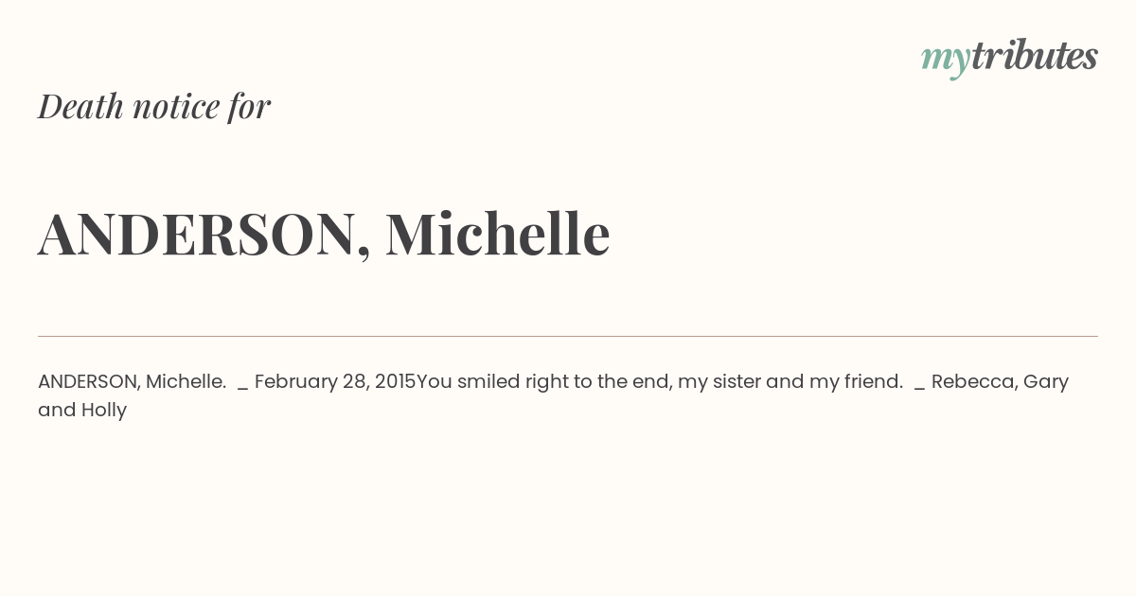Screen dimensions: 1136x596
Task: Click the large "Michelle" in the title
Action: pyautogui.click(x=497, y=233)
